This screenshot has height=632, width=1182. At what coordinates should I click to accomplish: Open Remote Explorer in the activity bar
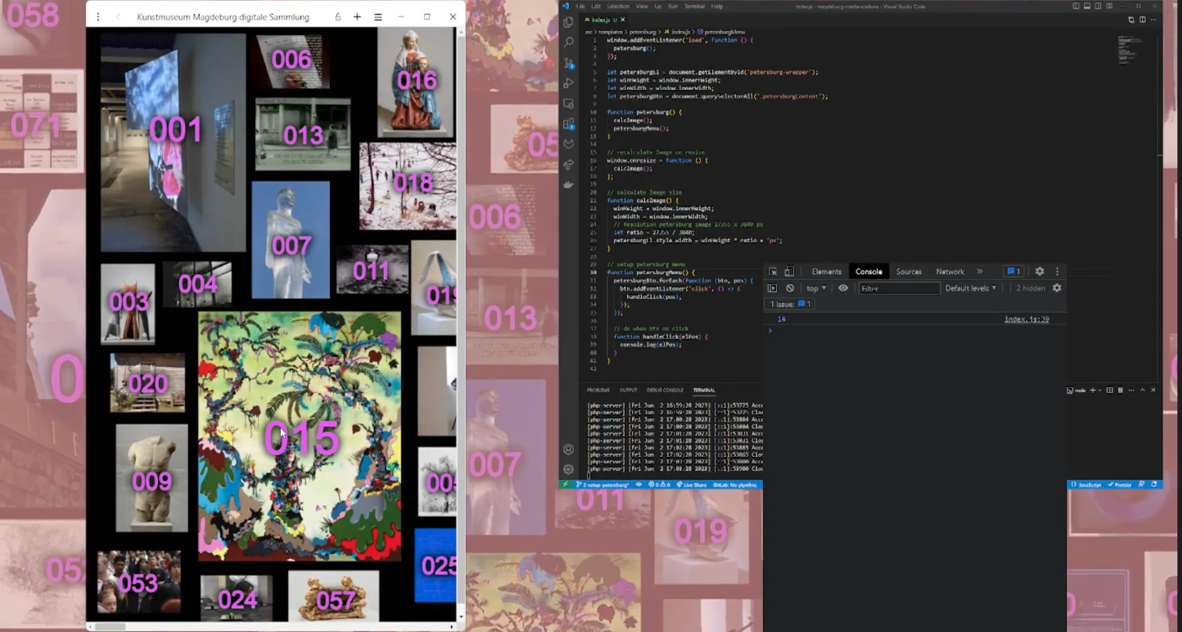tap(569, 104)
